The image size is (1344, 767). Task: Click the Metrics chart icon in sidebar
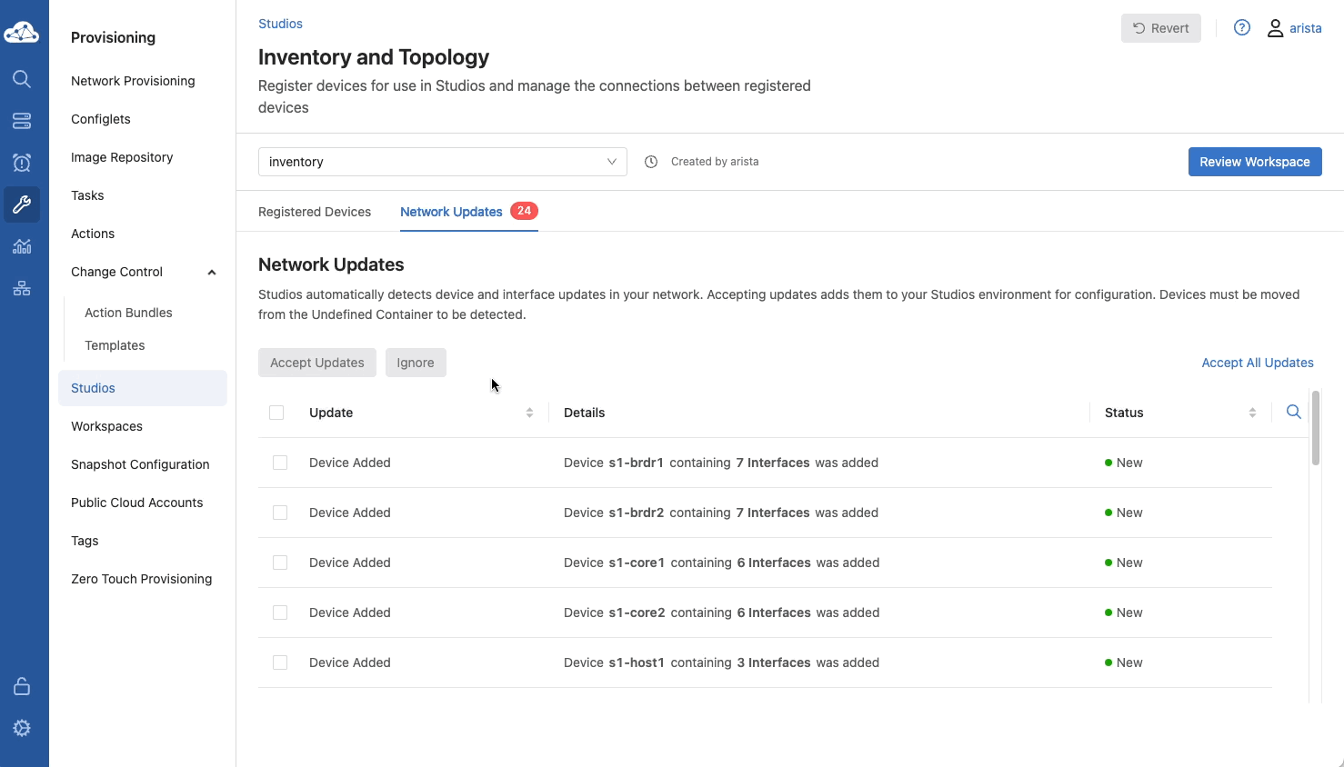point(22,246)
